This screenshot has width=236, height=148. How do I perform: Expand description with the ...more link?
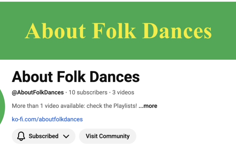coord(148,106)
